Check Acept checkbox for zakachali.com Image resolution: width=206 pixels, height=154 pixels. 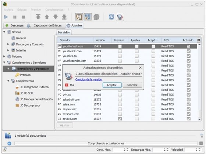click(x=153, y=100)
